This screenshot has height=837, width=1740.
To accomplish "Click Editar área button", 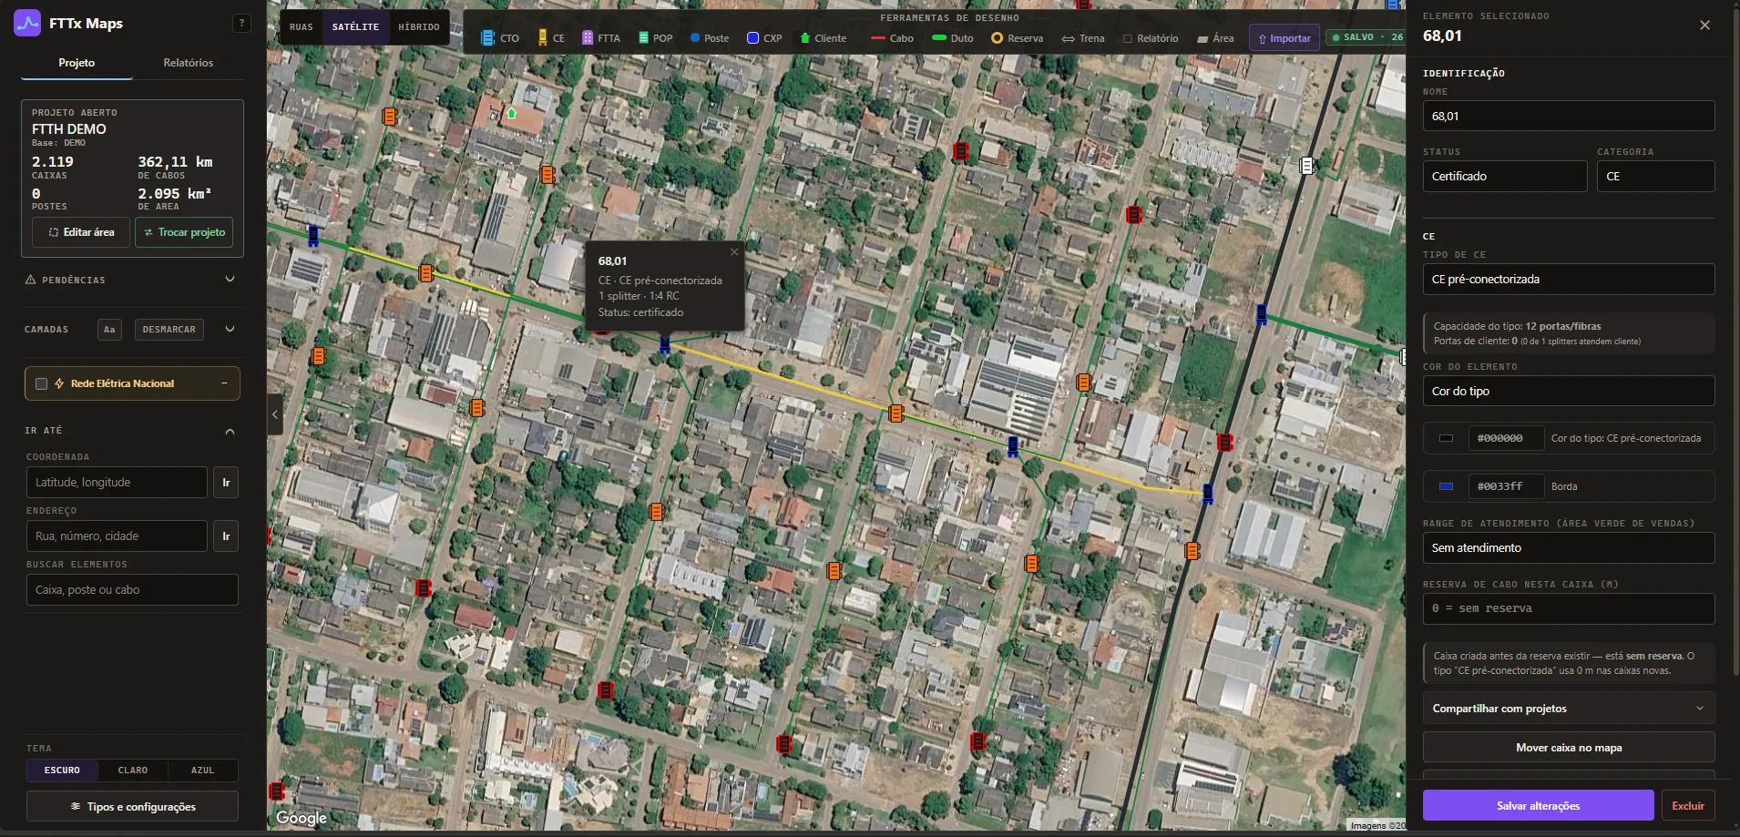I will [x=81, y=232].
